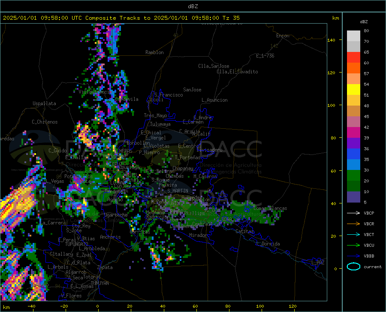Click the orange VBCR arrow legend icon
386x312 pixels.
353,224
